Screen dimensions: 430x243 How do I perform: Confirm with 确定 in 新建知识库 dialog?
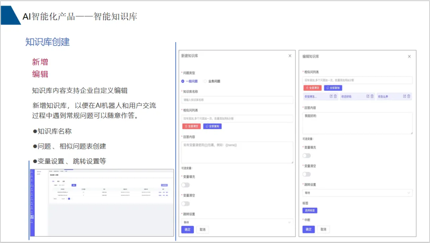(188, 229)
